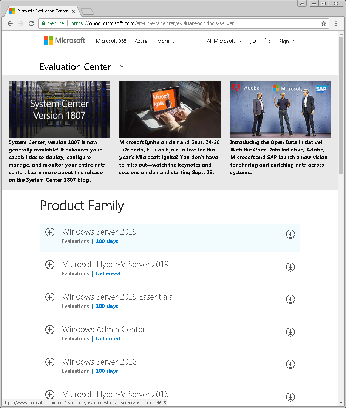
Task: Open Azure nav item
Action: click(x=141, y=41)
